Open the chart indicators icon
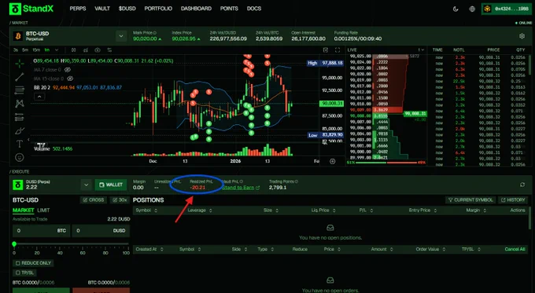The width and height of the screenshot is (535, 293). (85, 50)
